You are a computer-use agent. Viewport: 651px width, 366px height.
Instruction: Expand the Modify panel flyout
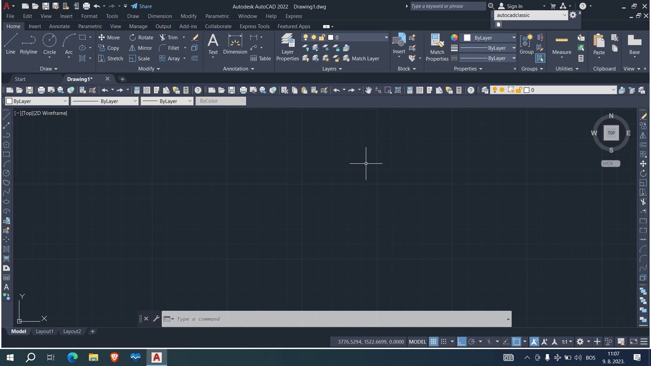[149, 69]
